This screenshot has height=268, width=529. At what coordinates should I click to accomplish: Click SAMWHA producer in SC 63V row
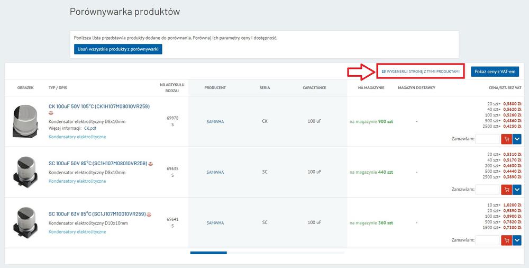pyautogui.click(x=215, y=223)
